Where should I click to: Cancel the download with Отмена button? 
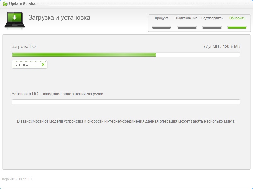click(x=30, y=65)
